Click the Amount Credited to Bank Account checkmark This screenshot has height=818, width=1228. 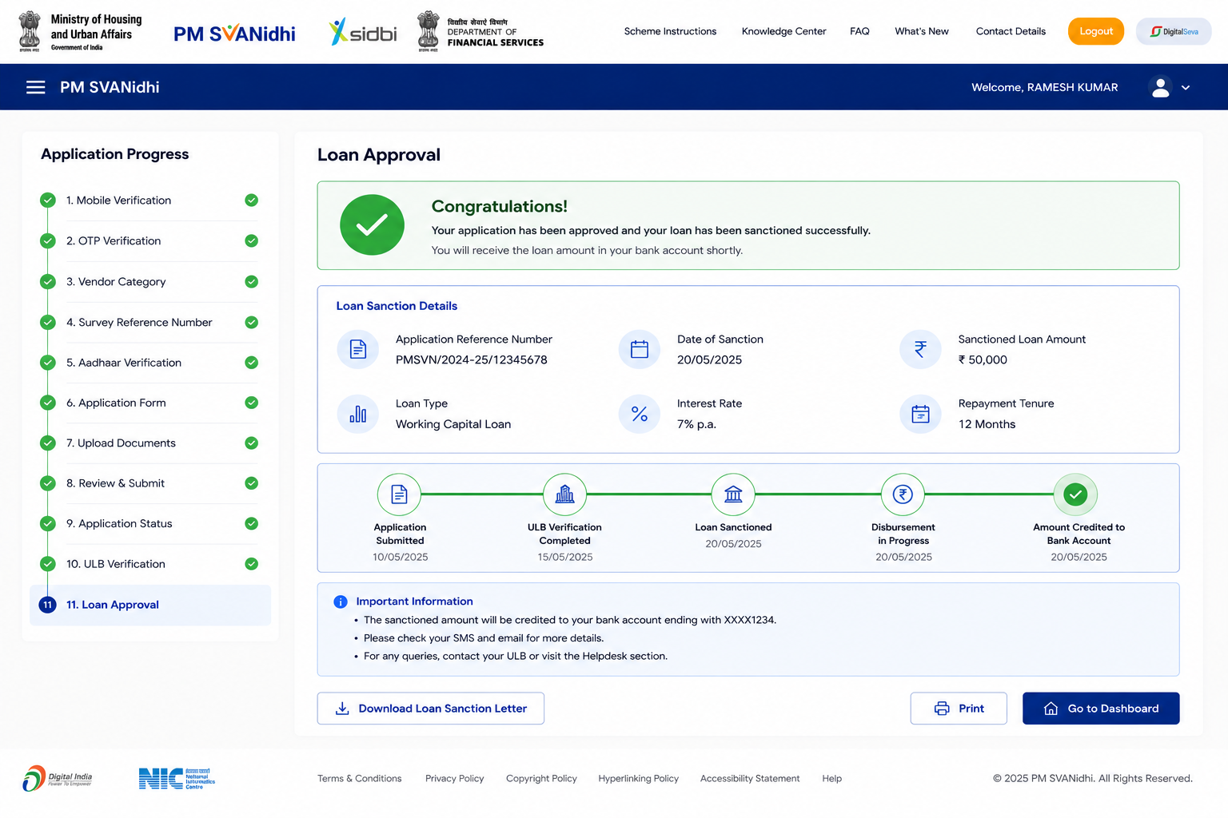coord(1075,495)
